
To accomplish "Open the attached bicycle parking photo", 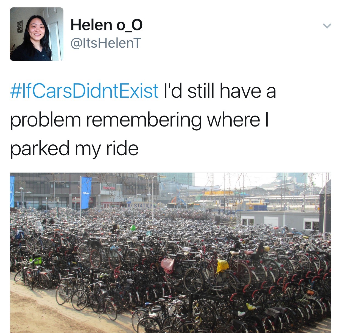I will (x=170, y=253).
